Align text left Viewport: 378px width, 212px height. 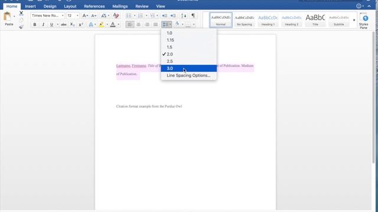[x=130, y=25]
